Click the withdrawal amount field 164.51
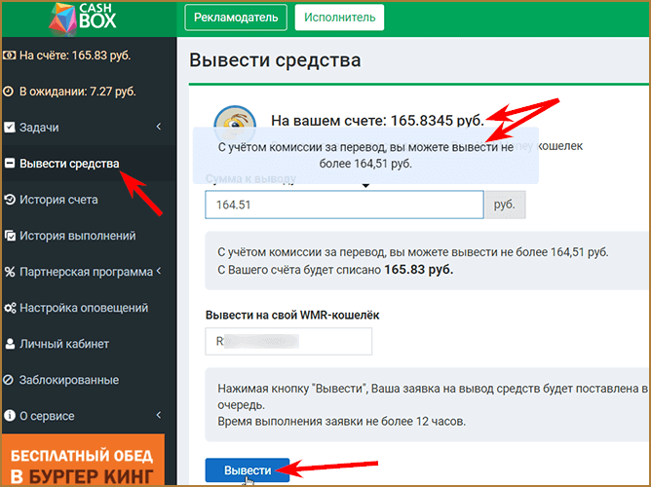 pos(344,205)
